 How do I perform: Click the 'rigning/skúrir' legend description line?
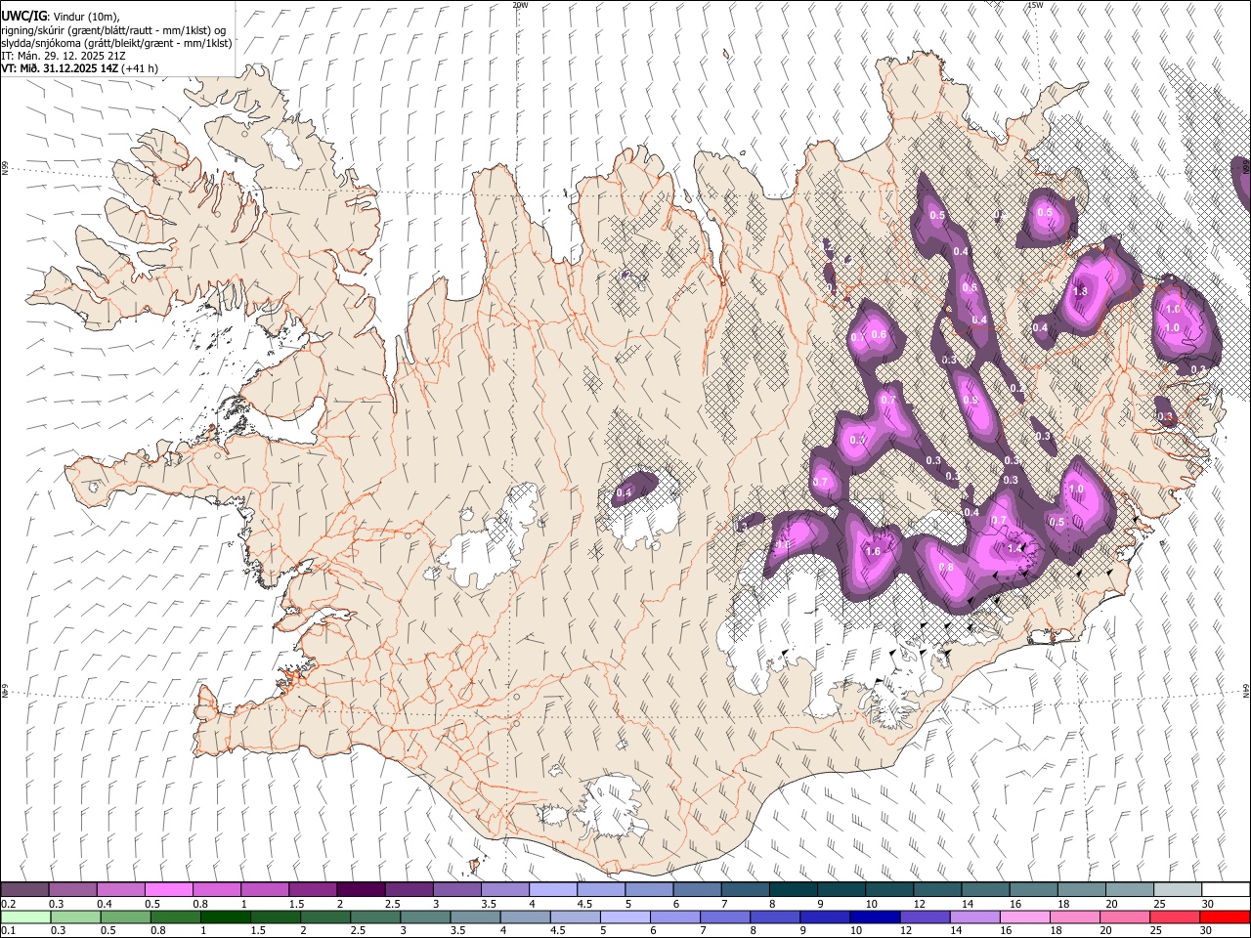[x=113, y=30]
